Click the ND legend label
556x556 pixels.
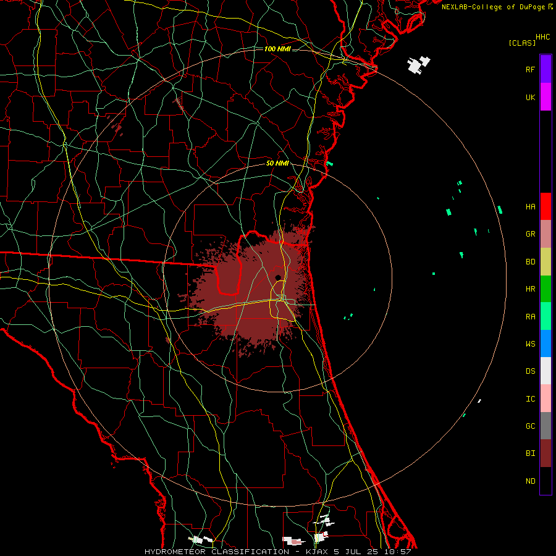[530, 481]
